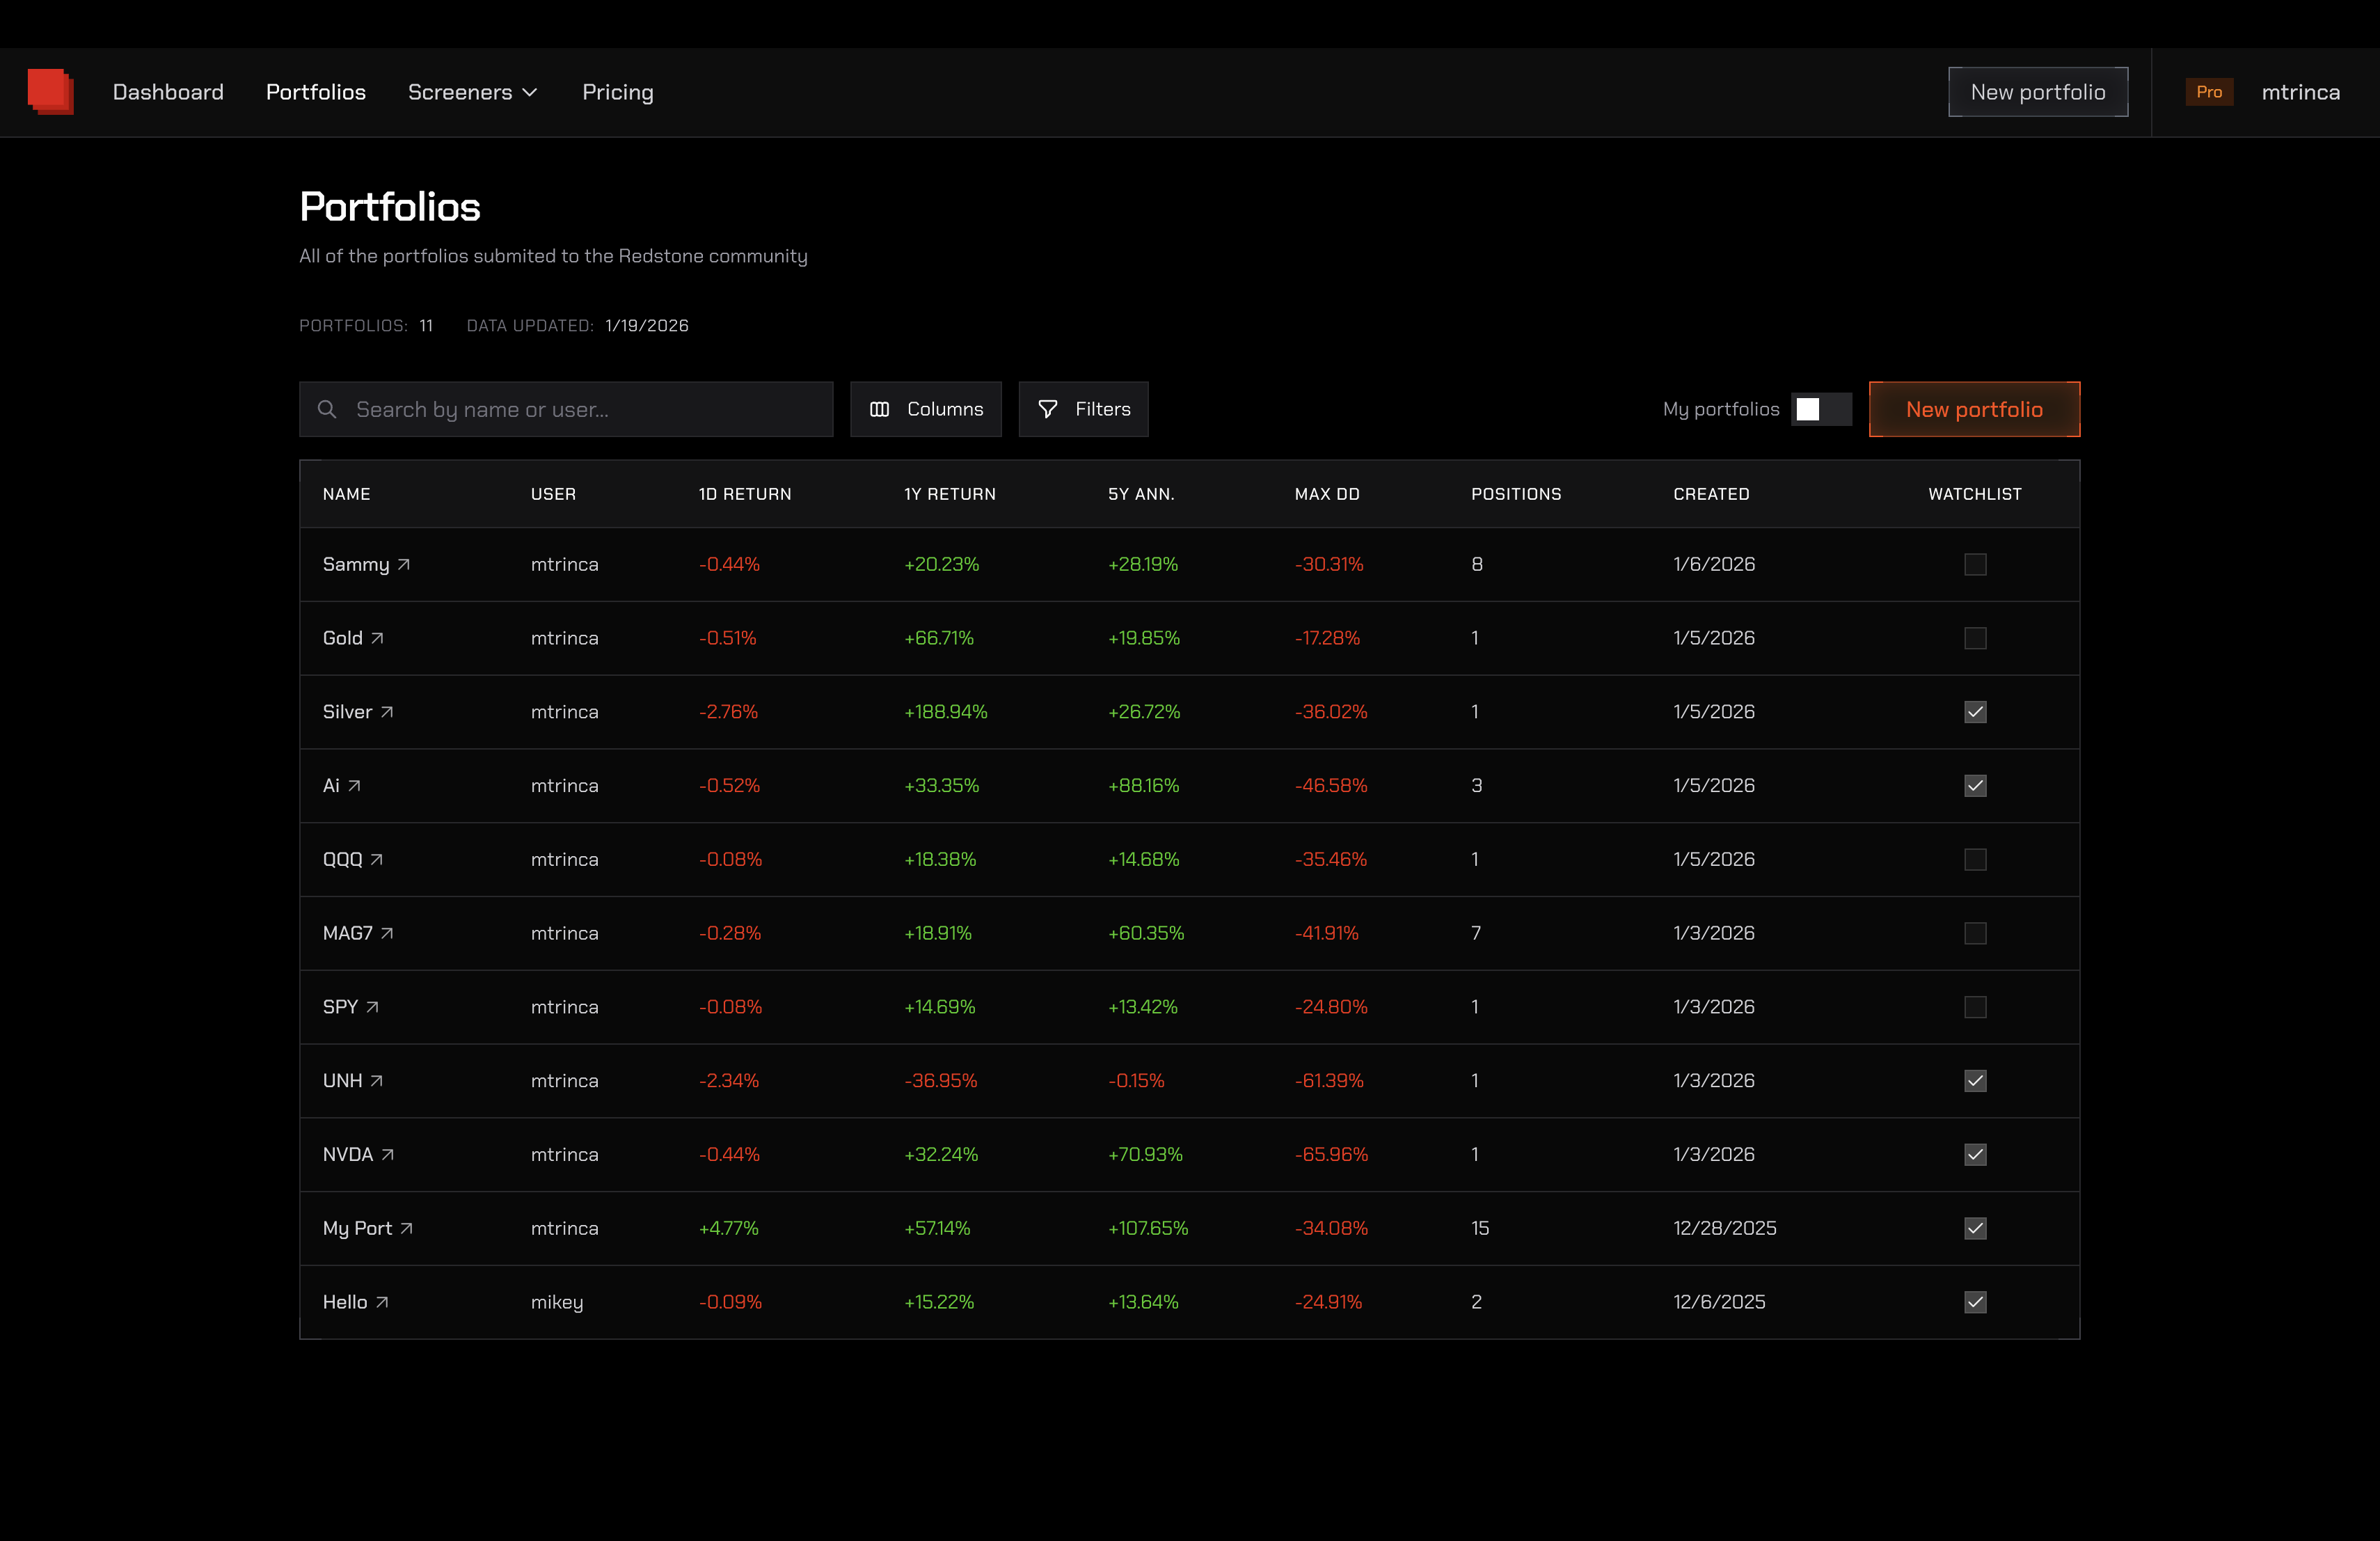This screenshot has height=1541, width=2380.
Task: Click arrow icon beside Silver
Action: (x=387, y=713)
